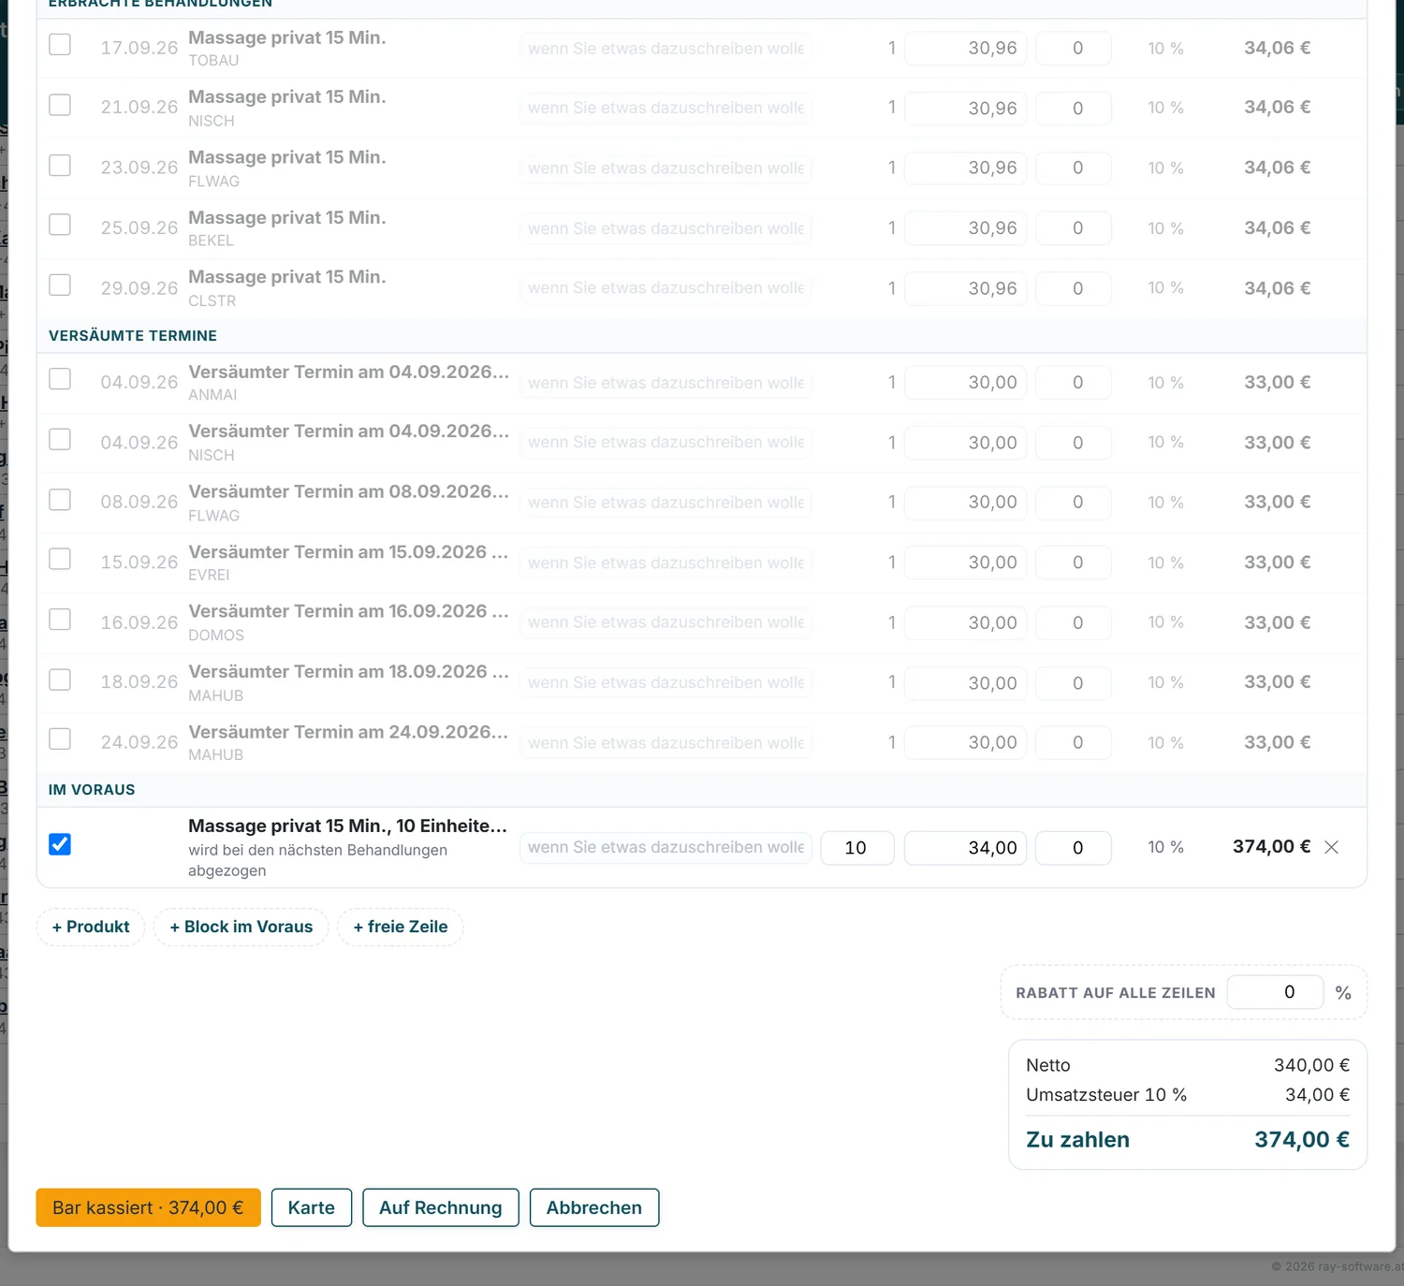Uncheck the prepaid Massage block checkbox
Image resolution: width=1404 pixels, height=1286 pixels.
pos(60,844)
